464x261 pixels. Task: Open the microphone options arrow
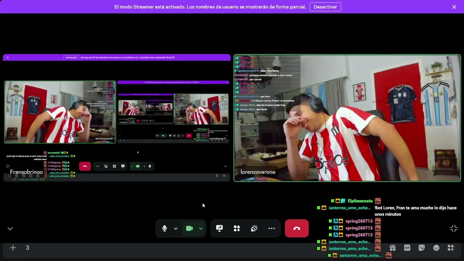click(x=175, y=228)
